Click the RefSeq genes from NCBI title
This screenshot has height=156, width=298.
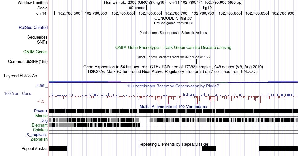click(173, 23)
